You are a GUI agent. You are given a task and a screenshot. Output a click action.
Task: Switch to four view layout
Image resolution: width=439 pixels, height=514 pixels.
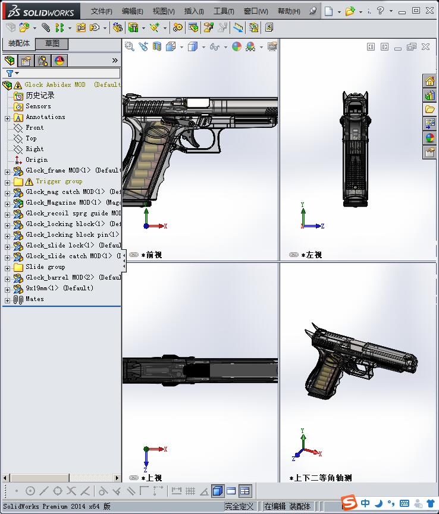pos(245,491)
